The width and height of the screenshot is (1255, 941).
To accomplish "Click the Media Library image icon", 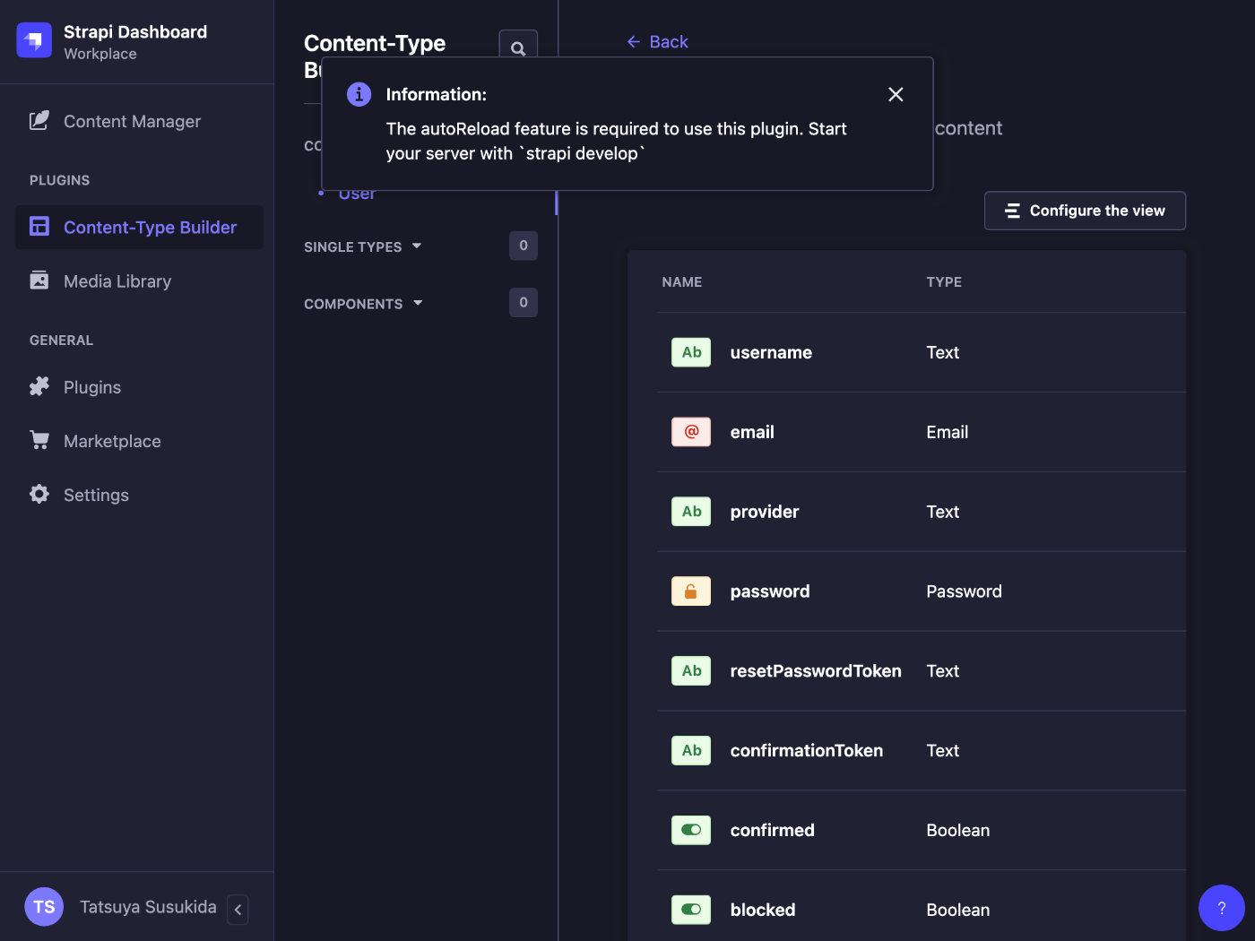I will coord(39,280).
